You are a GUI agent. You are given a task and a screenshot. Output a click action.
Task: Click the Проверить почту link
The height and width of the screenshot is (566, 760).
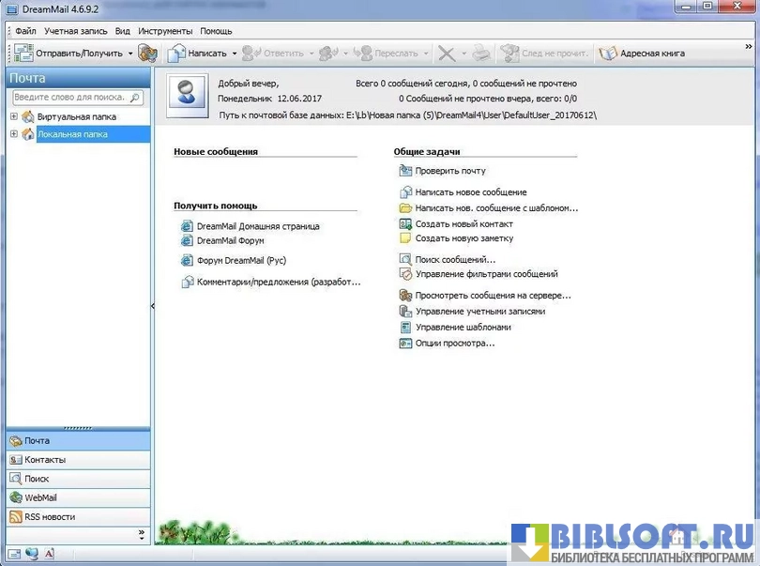(x=450, y=171)
